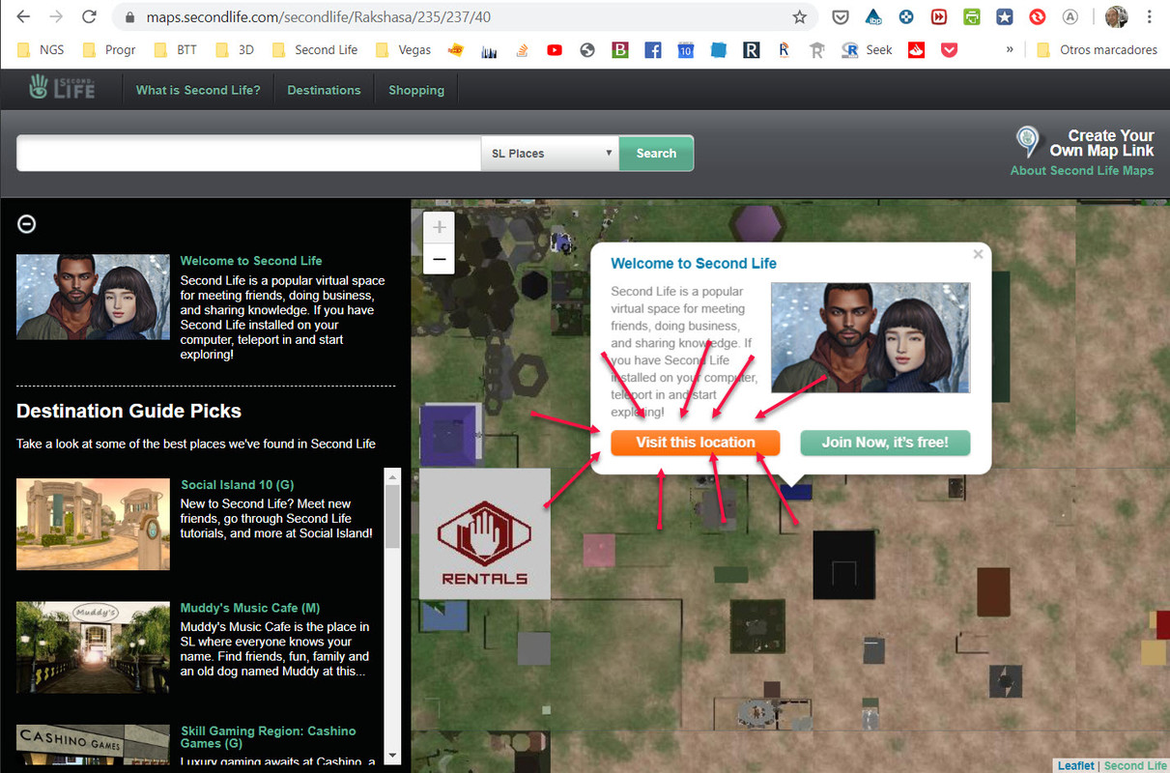The height and width of the screenshot is (773, 1170).
Task: Zoom in the map with plus
Action: [440, 228]
